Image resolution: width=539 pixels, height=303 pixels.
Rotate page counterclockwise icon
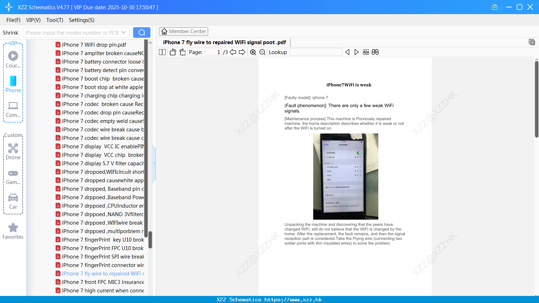[173, 52]
